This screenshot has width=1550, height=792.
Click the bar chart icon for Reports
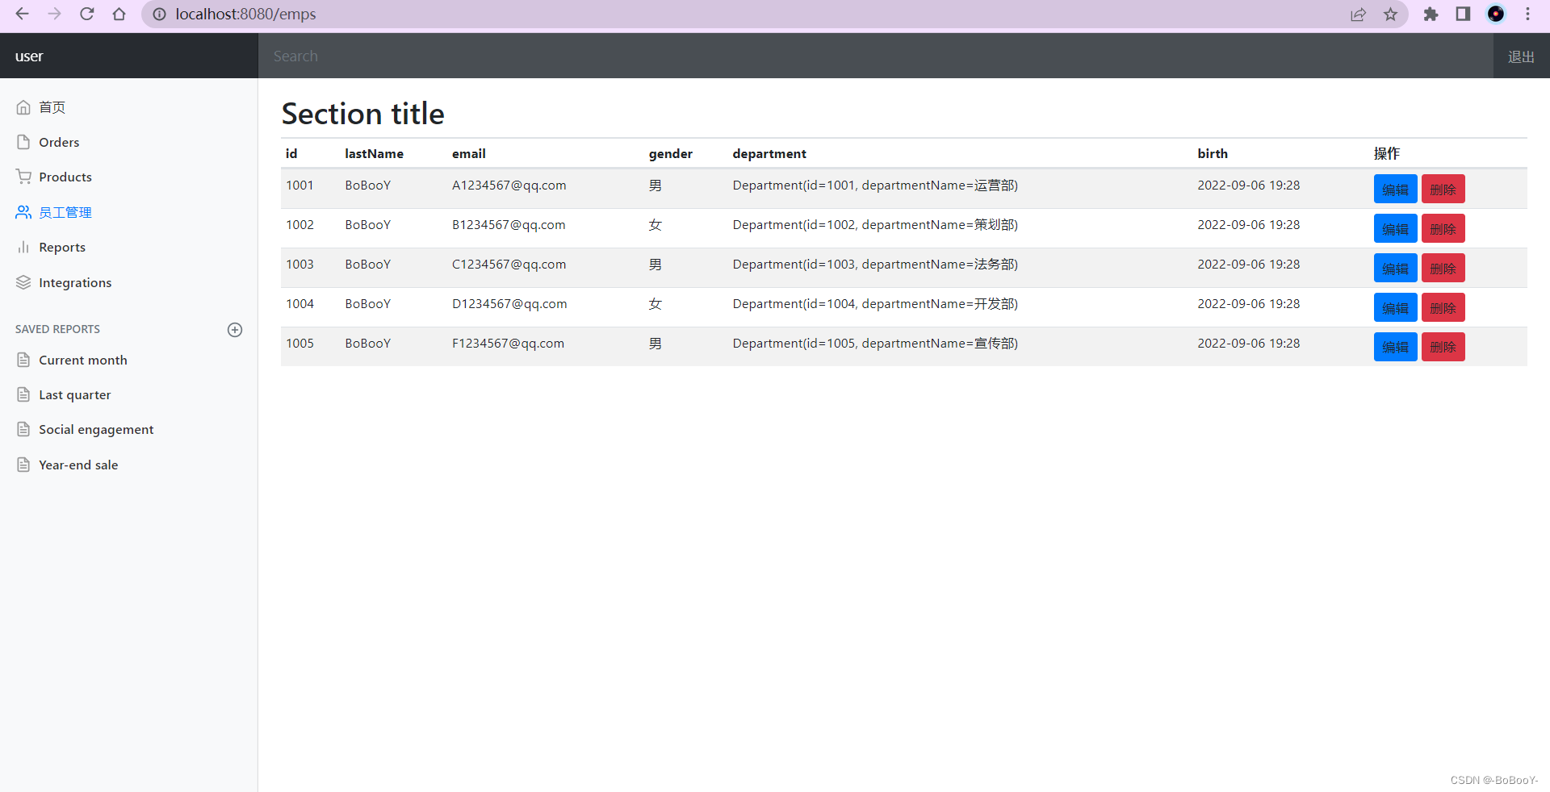point(23,247)
